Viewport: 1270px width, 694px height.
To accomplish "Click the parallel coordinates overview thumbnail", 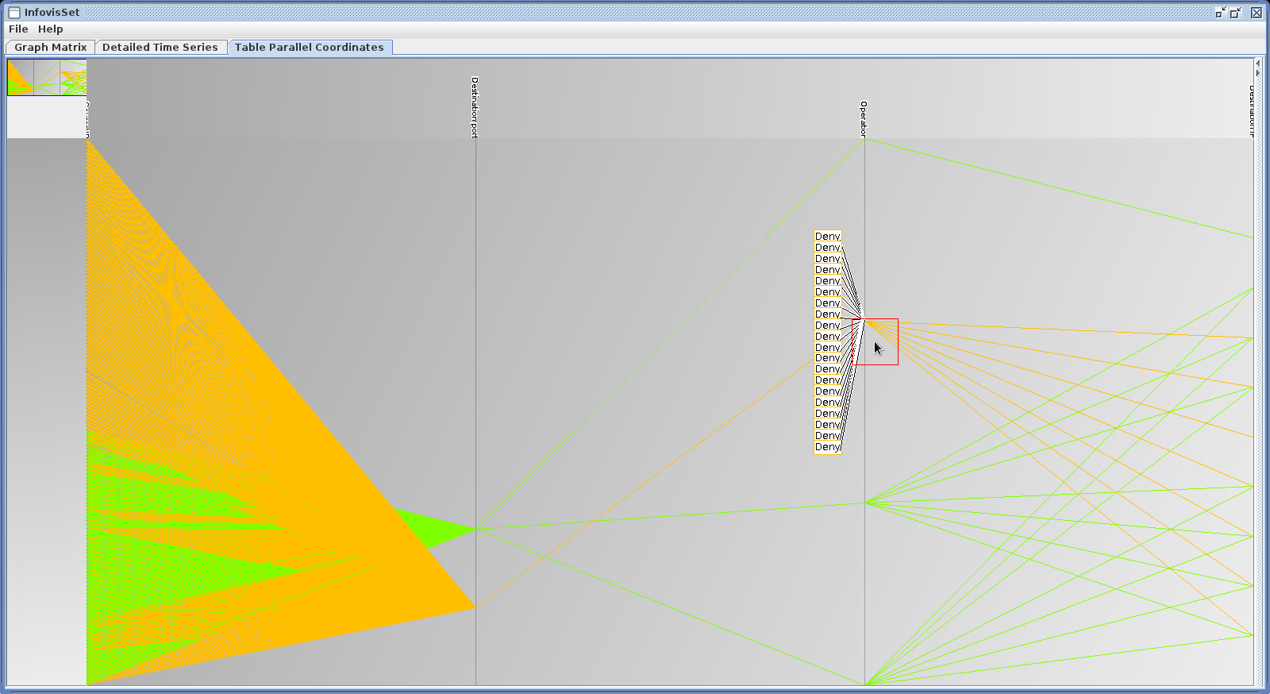I will coord(47,78).
